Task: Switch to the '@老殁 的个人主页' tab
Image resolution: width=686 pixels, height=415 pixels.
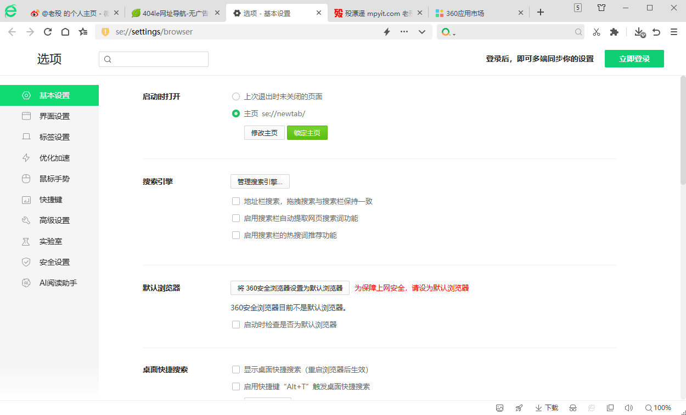Action: (74, 13)
